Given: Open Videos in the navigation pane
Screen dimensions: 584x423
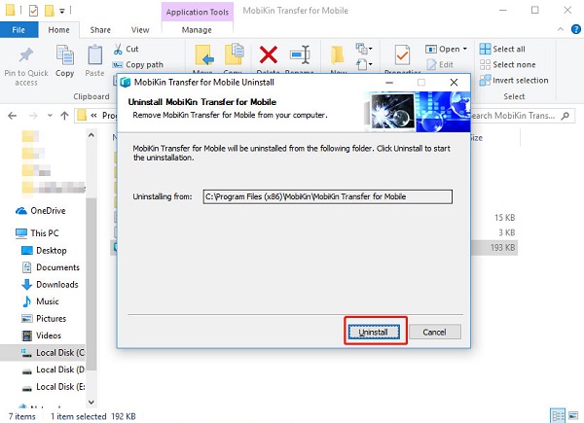Looking at the screenshot, I should click(41, 335).
